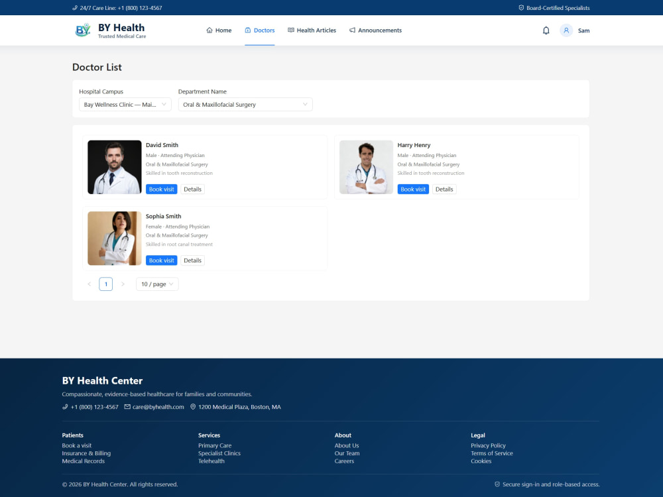This screenshot has width=663, height=497.
Task: View Details for Sophia Smith
Action: coord(192,260)
